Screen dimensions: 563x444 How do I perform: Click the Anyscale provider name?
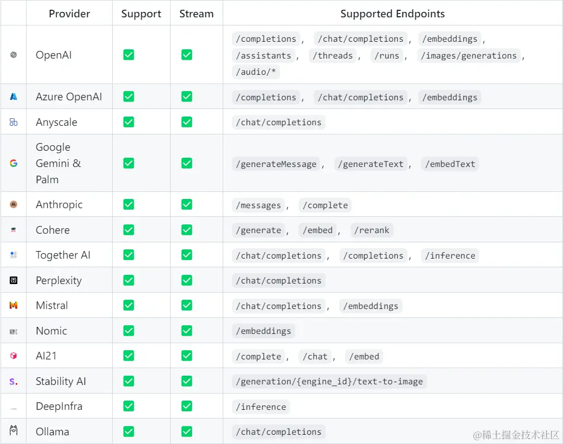[56, 123]
